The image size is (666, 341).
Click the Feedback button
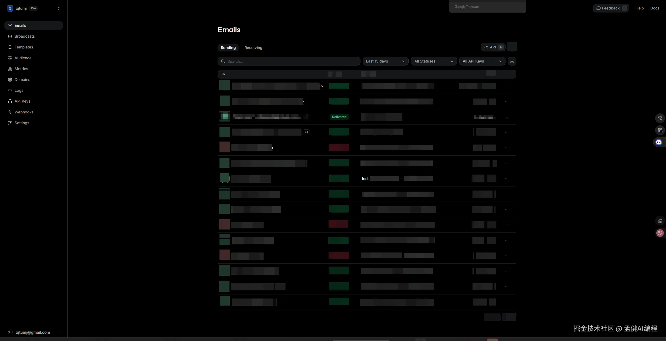click(611, 8)
